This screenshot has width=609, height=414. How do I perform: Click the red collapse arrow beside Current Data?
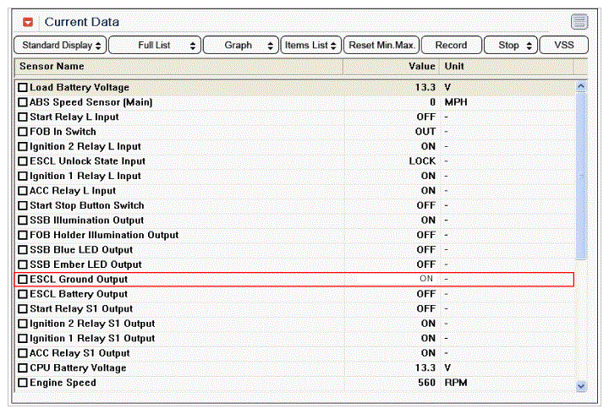coord(28,22)
